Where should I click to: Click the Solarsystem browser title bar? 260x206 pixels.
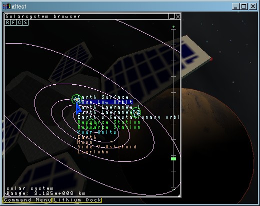point(86,17)
